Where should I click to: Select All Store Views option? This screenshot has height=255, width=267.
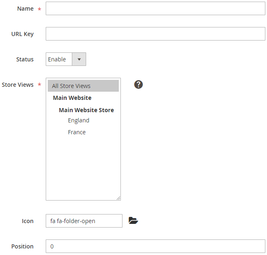pyautogui.click(x=83, y=86)
